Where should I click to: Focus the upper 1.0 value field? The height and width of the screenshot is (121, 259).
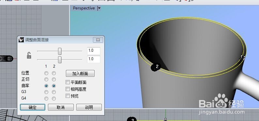94,51
